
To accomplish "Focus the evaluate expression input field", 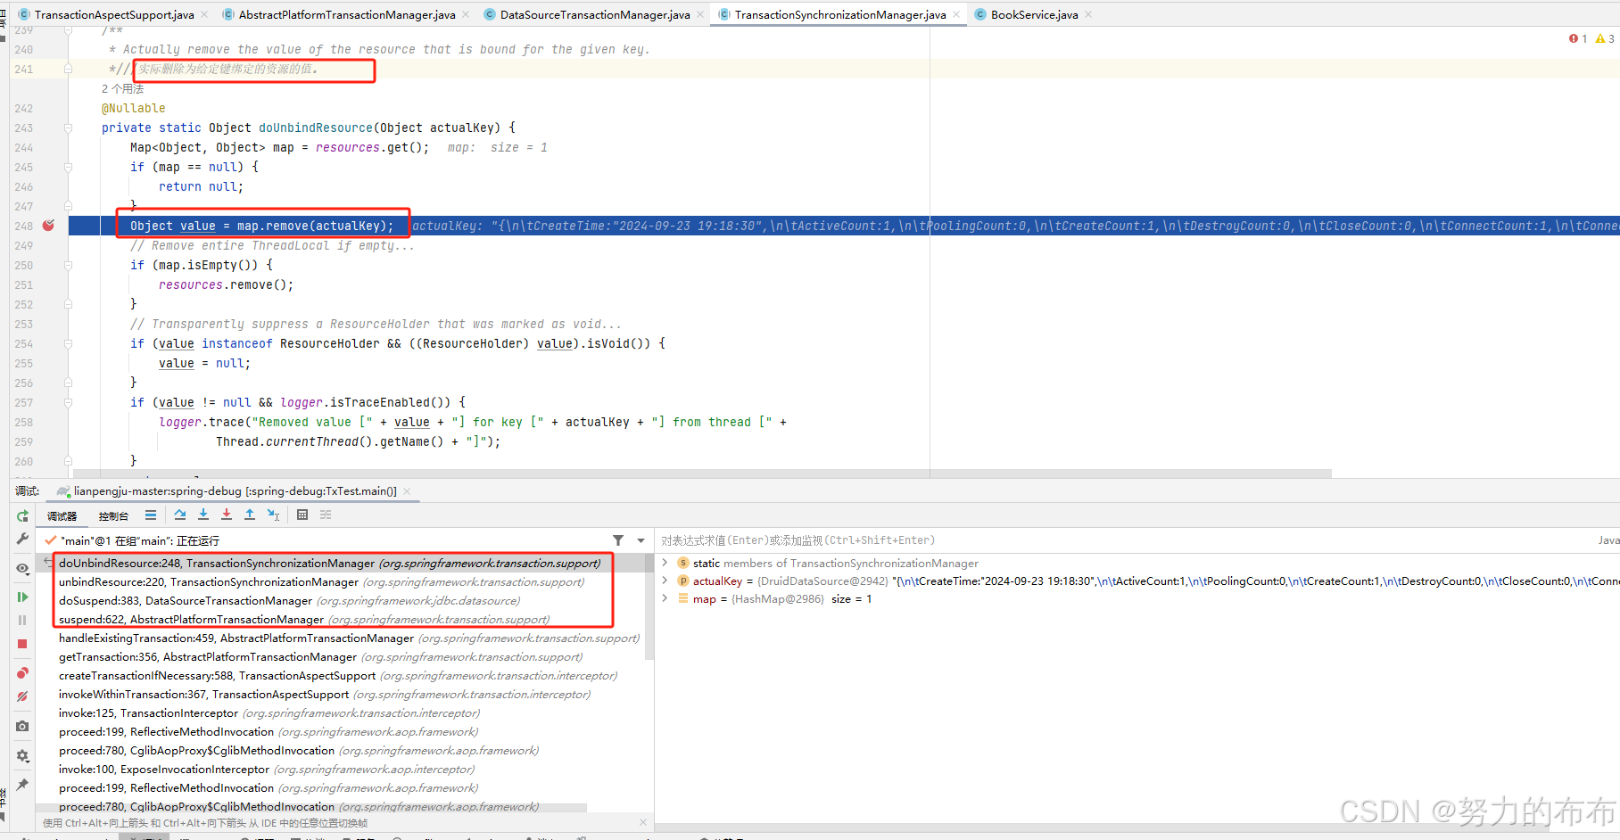I will point(1124,540).
